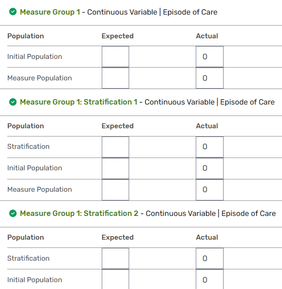282x289 pixels.
Task: Open Measure Group 1: Stratification 2 heading
Action: [79, 213]
